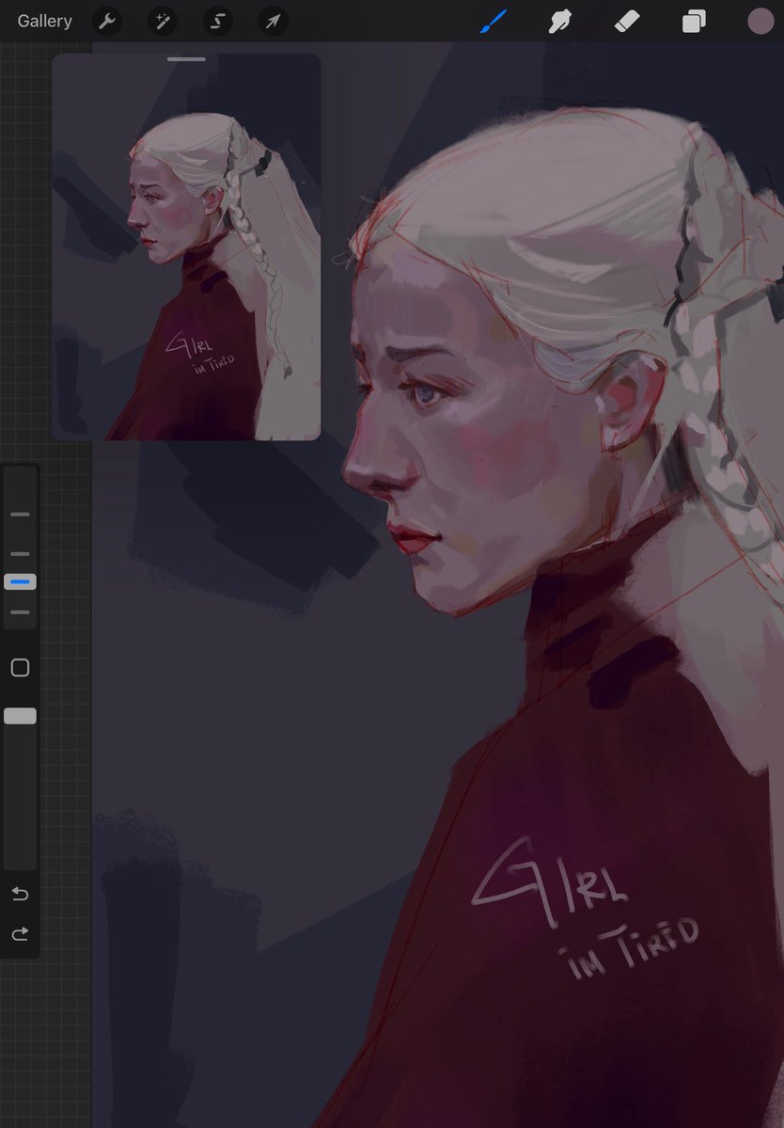Tap the Modify square button in sidebar
The height and width of the screenshot is (1128, 784).
click(x=20, y=668)
